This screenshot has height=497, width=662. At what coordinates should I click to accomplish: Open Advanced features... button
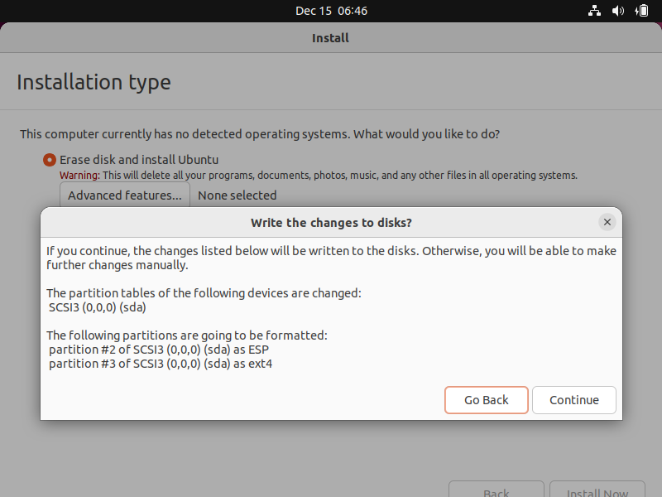(x=125, y=195)
